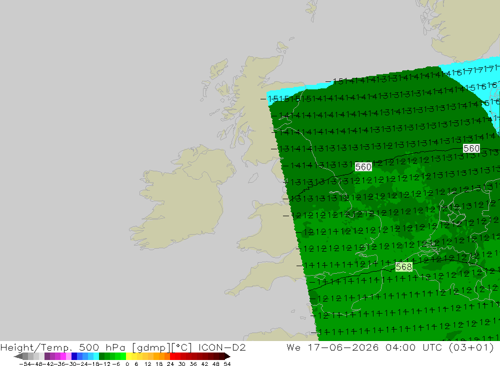500x366 pixels.
Task: Click the 17-06-2026 date text
Action: point(343,347)
